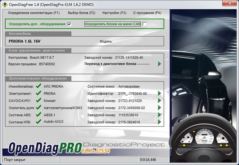Open Настройки (F3) menu
Viewport: 239px width, 165px height.
114,13
